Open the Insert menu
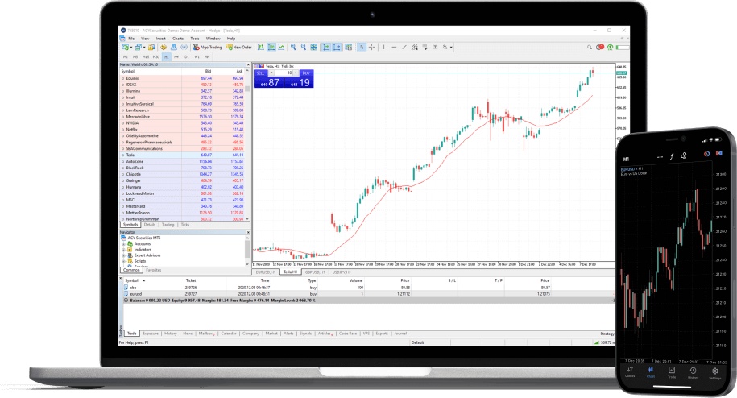This screenshot has height=398, width=737. tap(161, 39)
